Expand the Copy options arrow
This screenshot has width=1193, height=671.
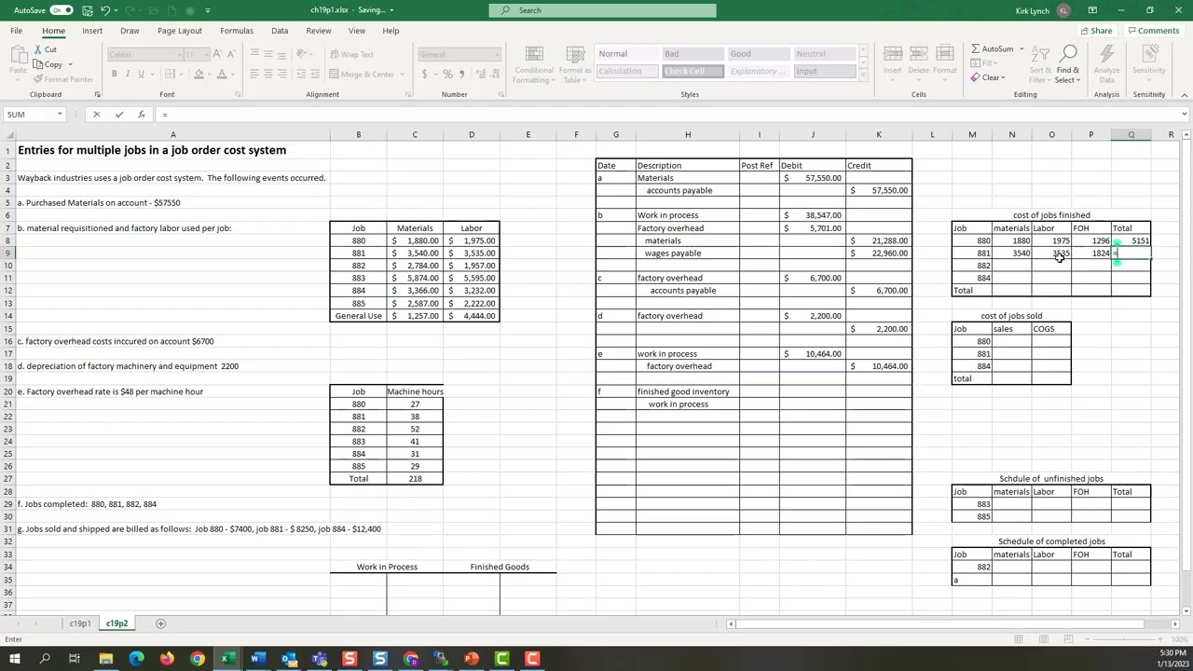point(70,65)
